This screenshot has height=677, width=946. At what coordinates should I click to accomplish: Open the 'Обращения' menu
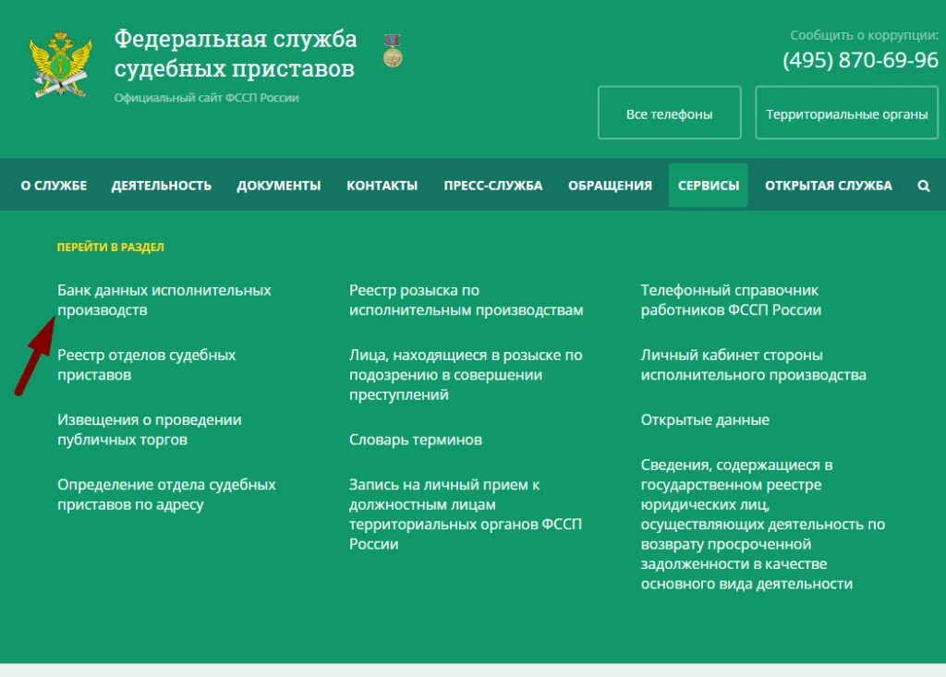(x=610, y=186)
